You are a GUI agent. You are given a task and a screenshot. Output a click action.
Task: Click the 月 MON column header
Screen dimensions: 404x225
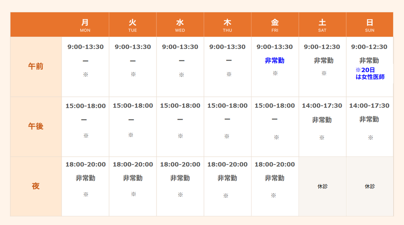pos(85,25)
